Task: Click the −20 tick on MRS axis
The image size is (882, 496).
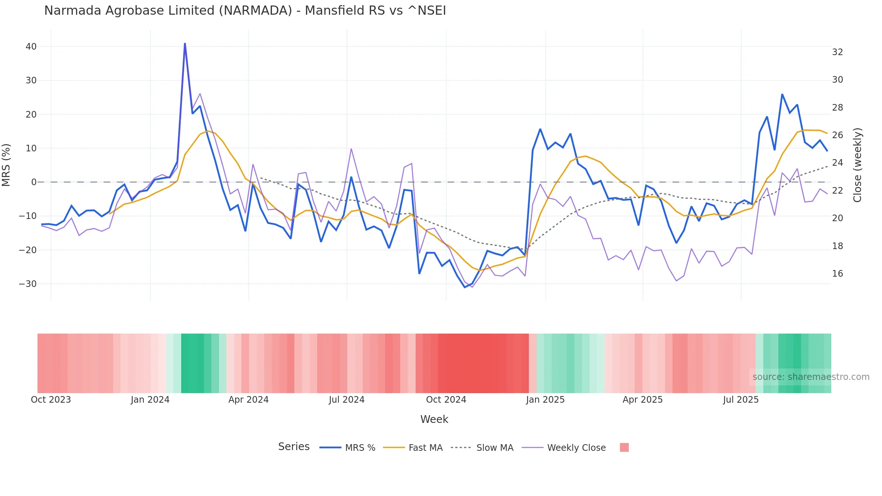Action: (x=28, y=250)
